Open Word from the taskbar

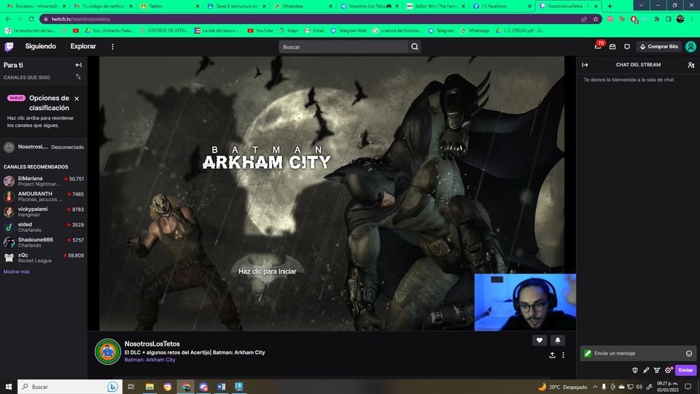click(x=222, y=387)
